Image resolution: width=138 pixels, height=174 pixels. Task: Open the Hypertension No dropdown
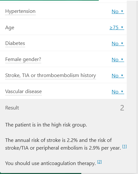(118, 12)
